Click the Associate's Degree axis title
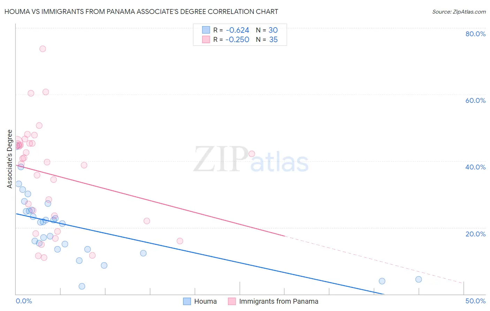The image size is (490, 311). 10,159
